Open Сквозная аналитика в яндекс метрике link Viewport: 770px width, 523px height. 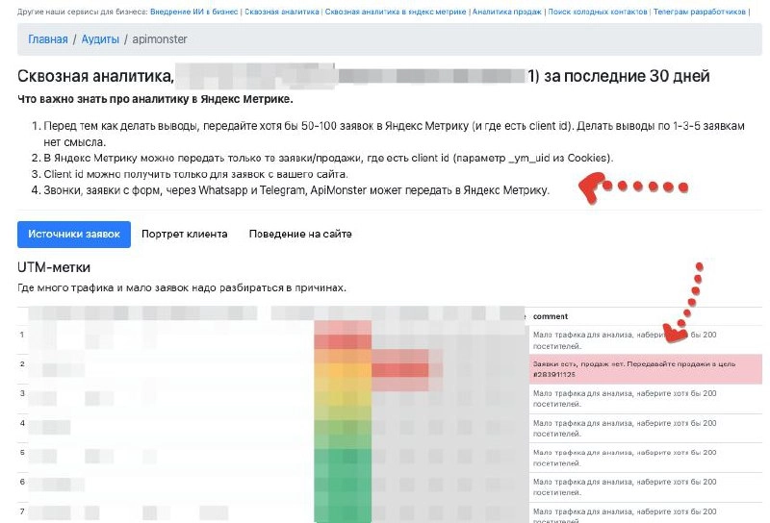396,12
